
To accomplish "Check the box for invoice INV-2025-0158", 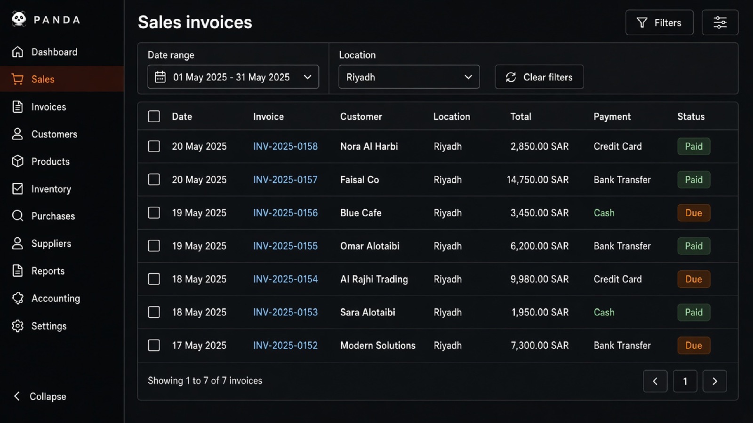I will pos(154,146).
